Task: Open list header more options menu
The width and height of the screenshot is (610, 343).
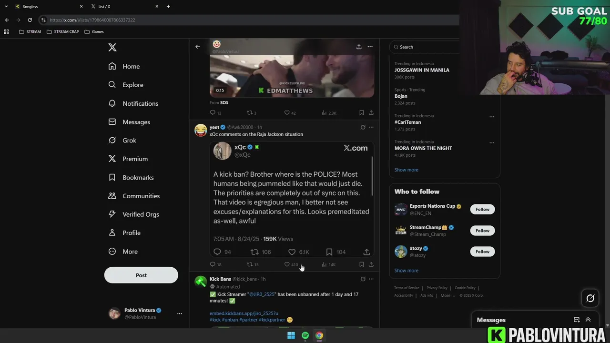Action: [370, 47]
